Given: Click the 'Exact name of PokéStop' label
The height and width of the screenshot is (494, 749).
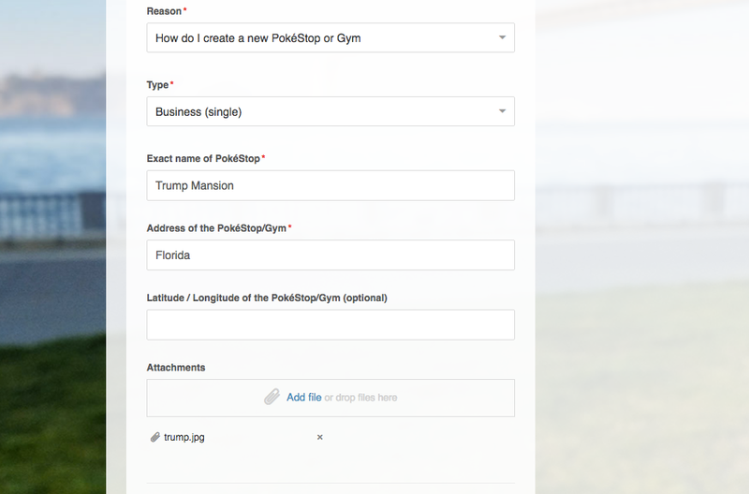Looking at the screenshot, I should point(203,158).
